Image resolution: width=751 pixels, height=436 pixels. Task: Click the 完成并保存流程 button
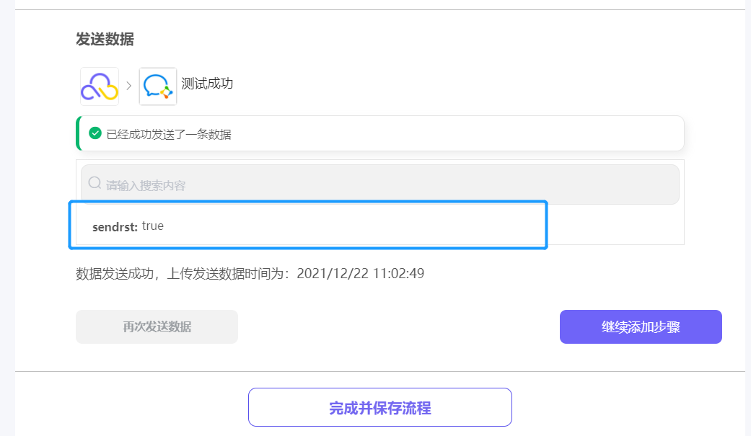(379, 407)
